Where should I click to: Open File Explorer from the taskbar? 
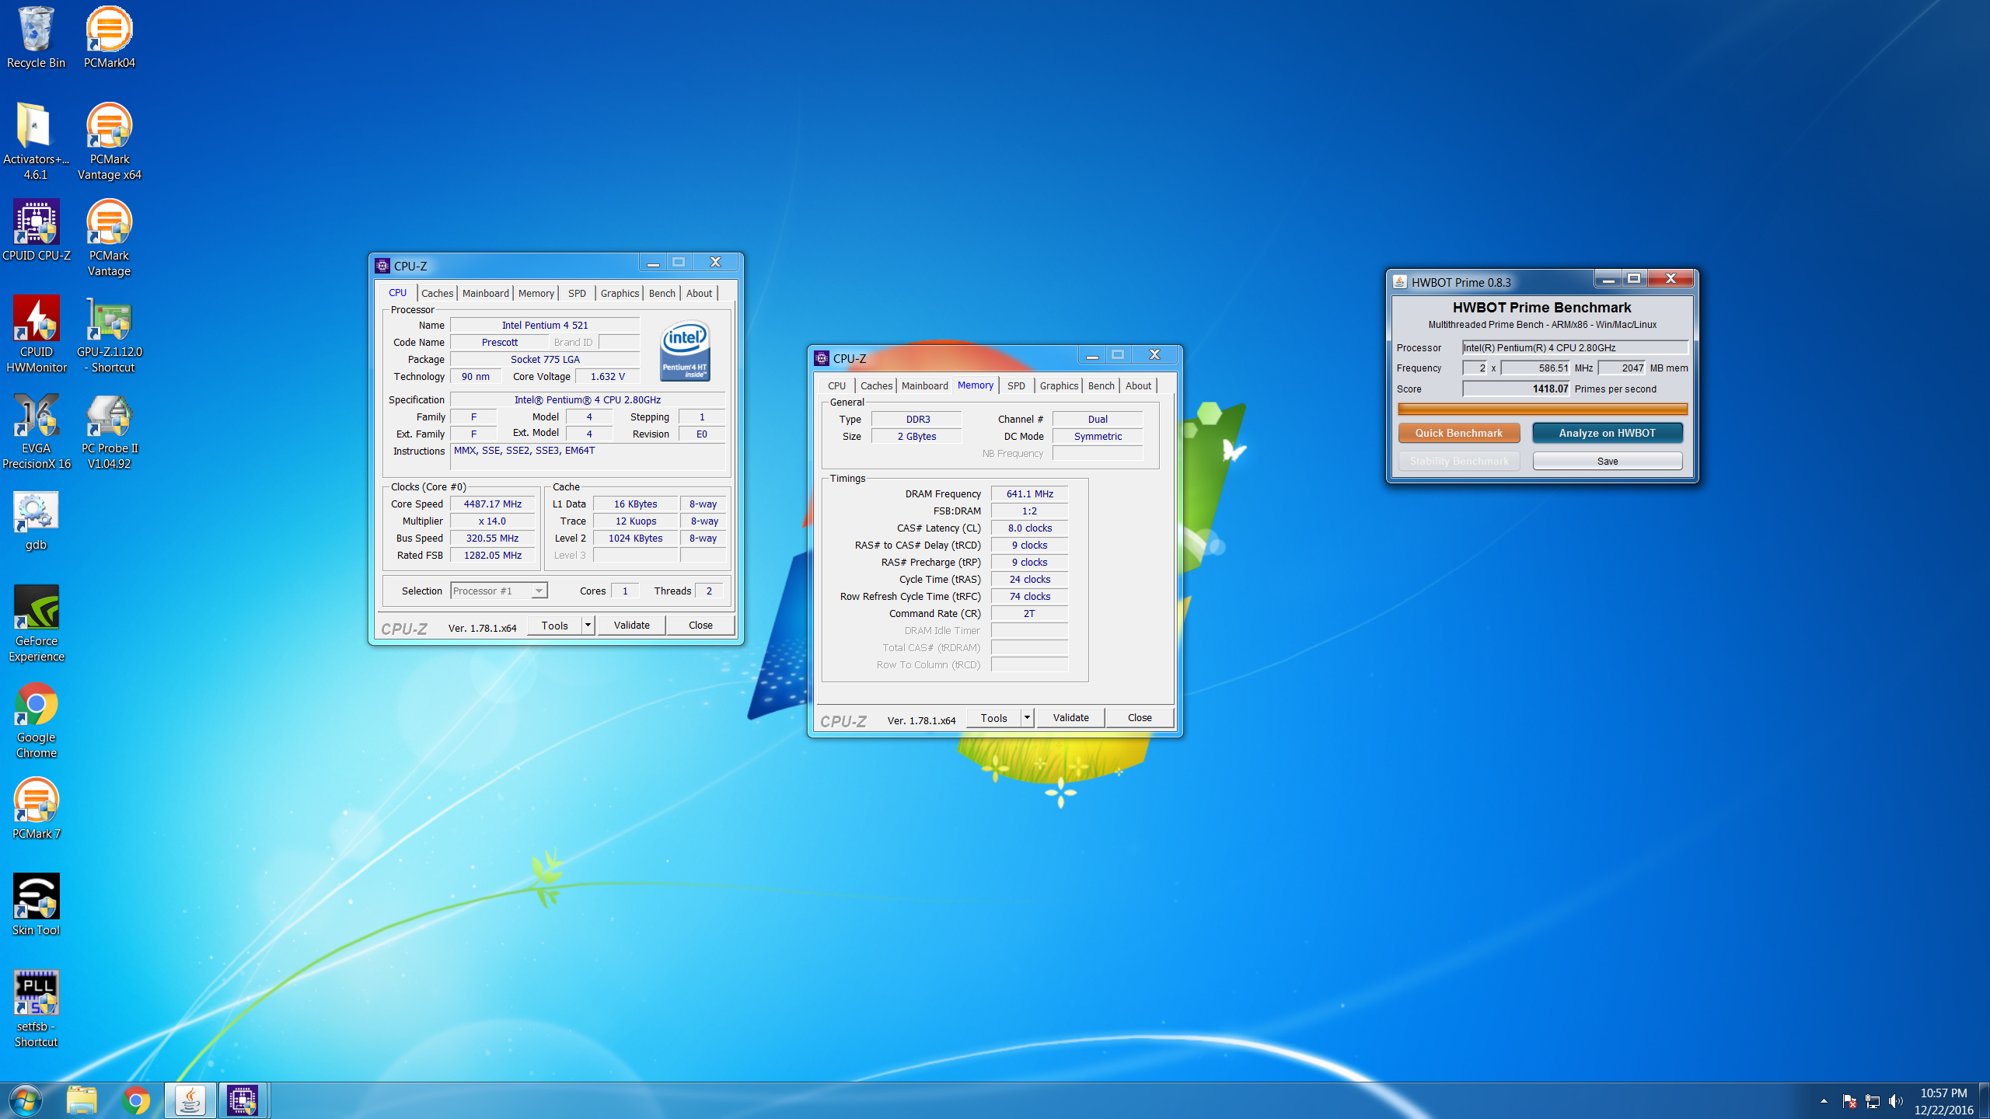tap(82, 1100)
